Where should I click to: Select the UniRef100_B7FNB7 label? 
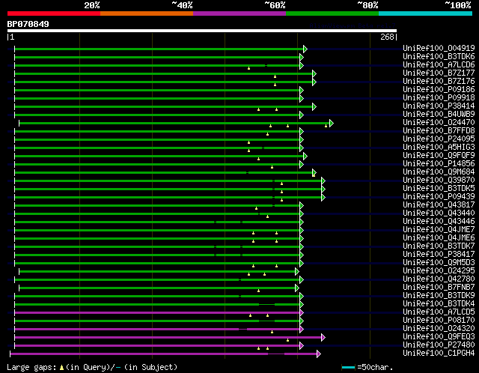coord(439,288)
